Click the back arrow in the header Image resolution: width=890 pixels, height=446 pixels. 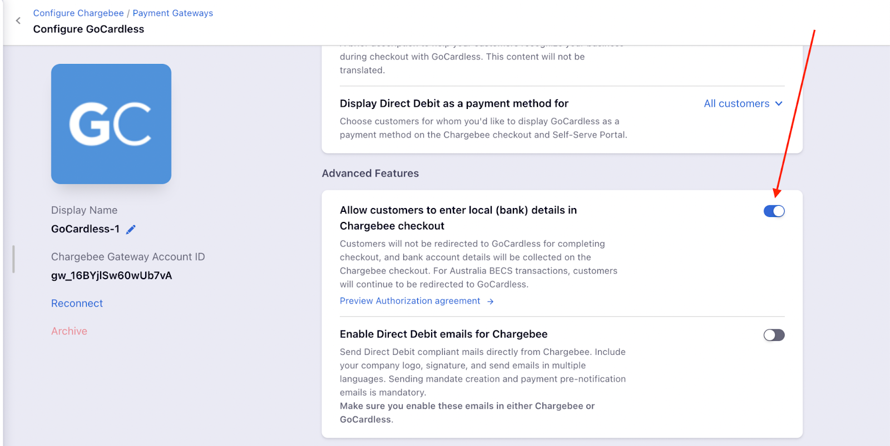click(18, 21)
